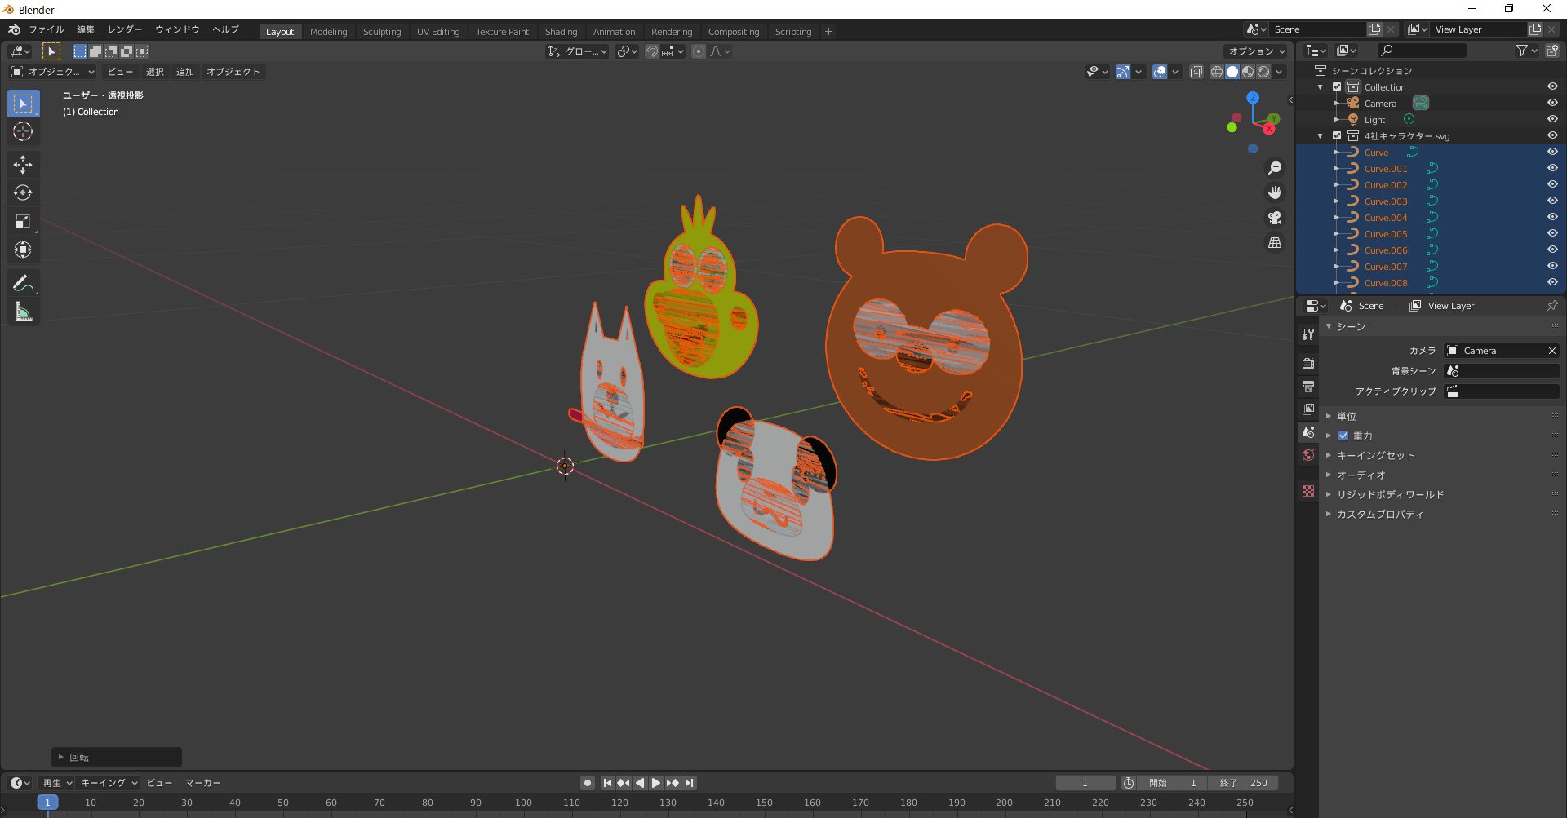Viewport: 1567px width, 818px height.
Task: Switch to the UV Editing workspace tab
Action: point(438,32)
